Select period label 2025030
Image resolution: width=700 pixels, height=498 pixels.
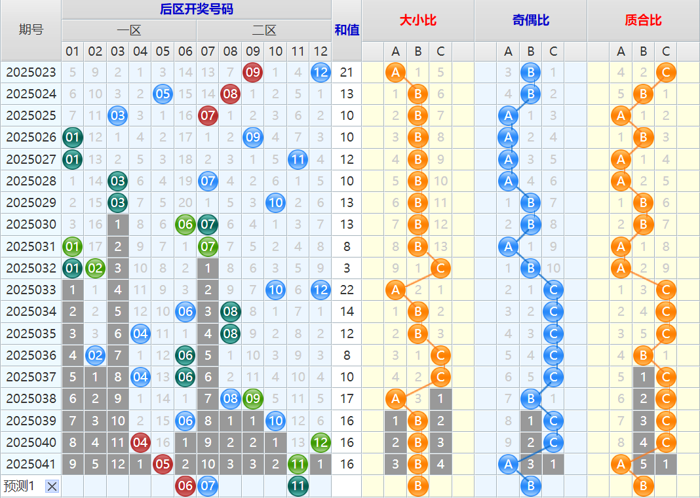click(x=31, y=225)
